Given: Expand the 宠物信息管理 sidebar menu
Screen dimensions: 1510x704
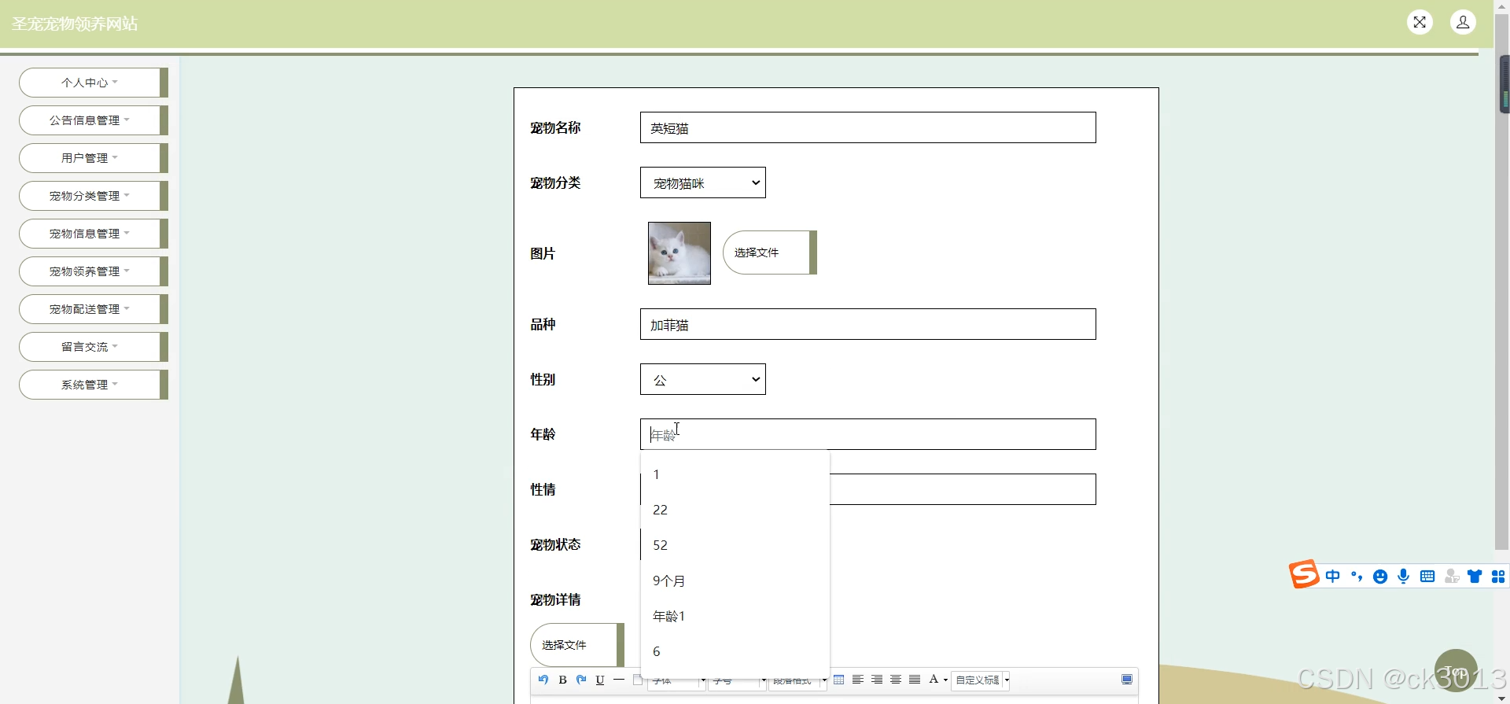Looking at the screenshot, I should [94, 234].
